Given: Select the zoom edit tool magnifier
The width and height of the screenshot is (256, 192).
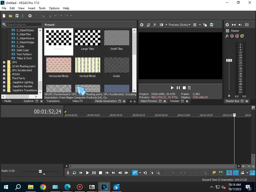Looking at the screenshot, I should click(158, 173).
